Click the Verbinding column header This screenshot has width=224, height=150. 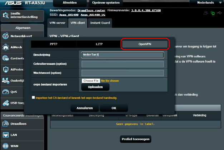coord(199,115)
